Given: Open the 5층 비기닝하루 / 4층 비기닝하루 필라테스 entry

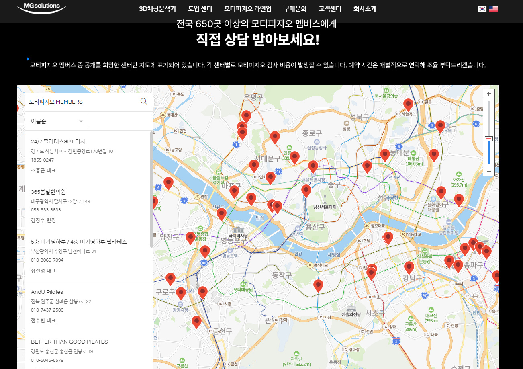Looking at the screenshot, I should click(79, 242).
